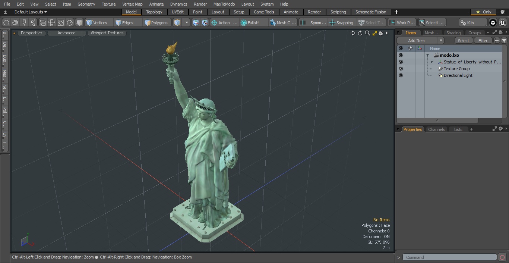Image resolution: width=509 pixels, height=263 pixels.
Task: Toggle visibility of Statue_of_Liberty item
Action: coord(401,62)
